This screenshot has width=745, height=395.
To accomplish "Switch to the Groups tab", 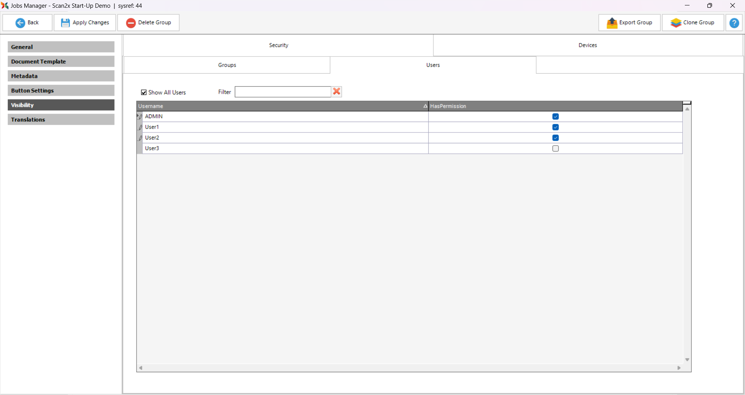I will pos(227,65).
